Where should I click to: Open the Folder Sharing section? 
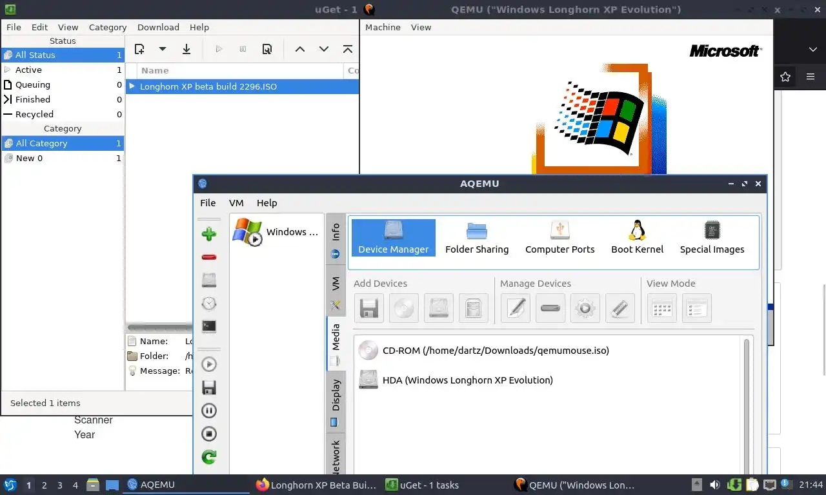point(477,238)
